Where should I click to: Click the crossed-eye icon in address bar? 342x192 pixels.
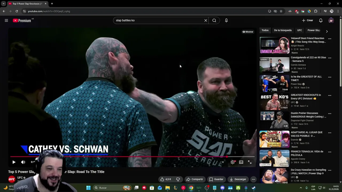pyautogui.click(x=275, y=11)
